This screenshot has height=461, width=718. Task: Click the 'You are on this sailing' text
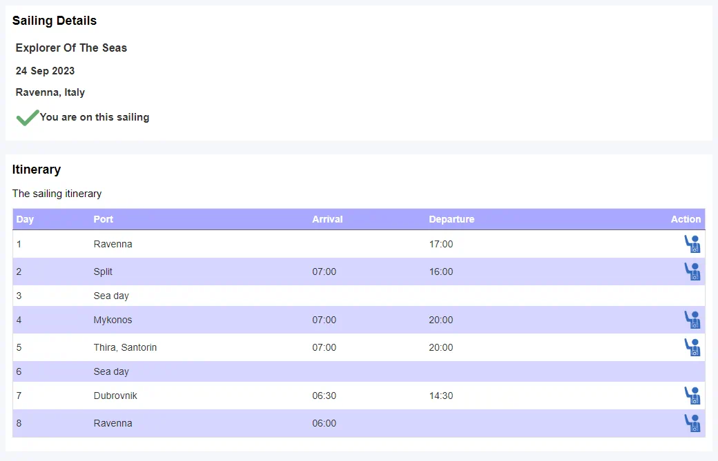coord(95,117)
